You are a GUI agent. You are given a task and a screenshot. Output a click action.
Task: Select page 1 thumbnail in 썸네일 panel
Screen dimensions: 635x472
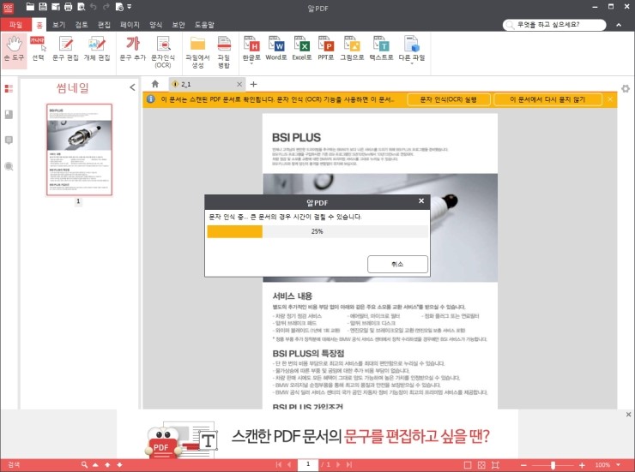point(79,150)
